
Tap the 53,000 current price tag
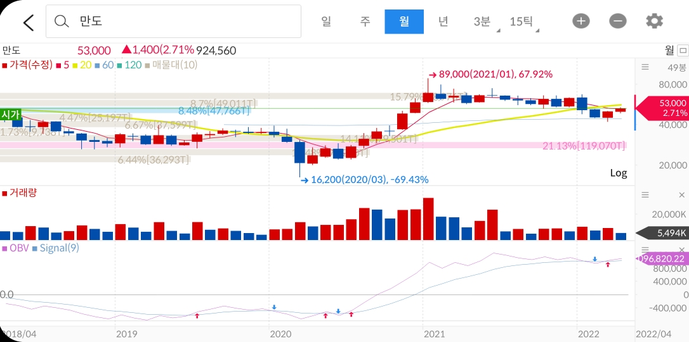point(662,108)
